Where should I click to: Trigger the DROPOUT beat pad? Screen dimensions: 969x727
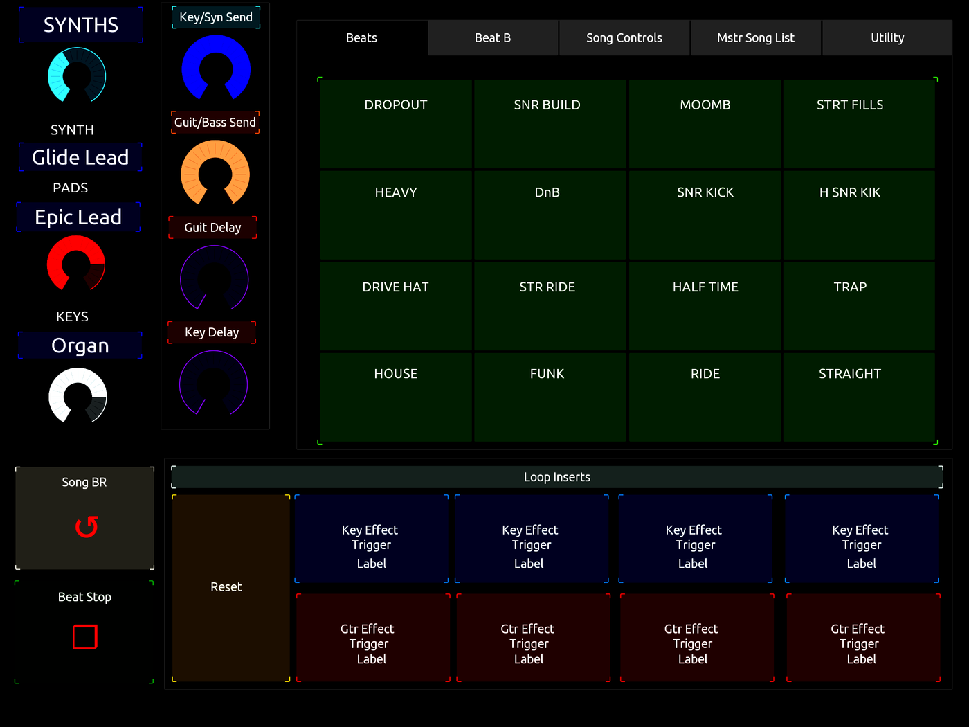(396, 124)
